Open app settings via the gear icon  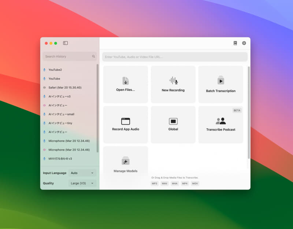coord(244,43)
